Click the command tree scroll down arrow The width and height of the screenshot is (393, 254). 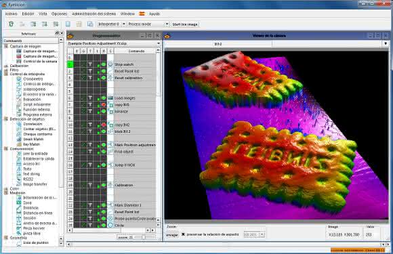61,244
